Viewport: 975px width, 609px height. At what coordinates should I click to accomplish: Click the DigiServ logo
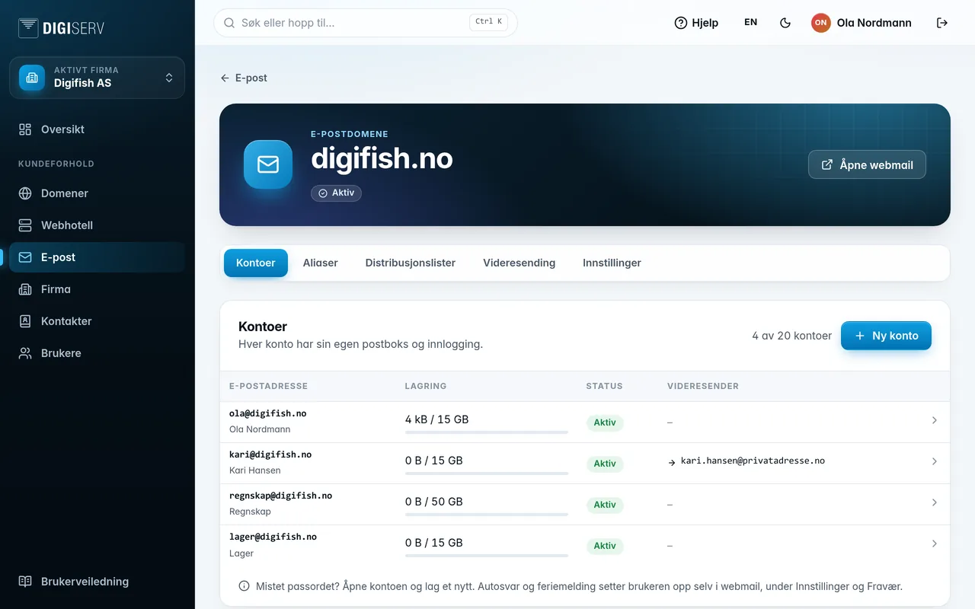pyautogui.click(x=62, y=28)
